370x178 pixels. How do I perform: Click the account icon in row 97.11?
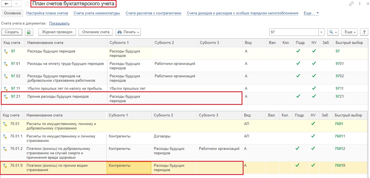[5, 89]
